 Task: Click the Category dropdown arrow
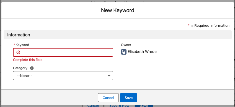click(x=109, y=76)
